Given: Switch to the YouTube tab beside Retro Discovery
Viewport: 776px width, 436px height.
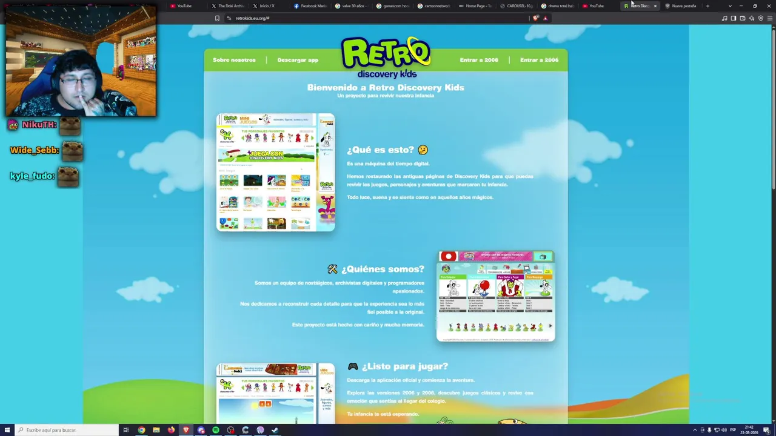Looking at the screenshot, I should tap(598, 6).
